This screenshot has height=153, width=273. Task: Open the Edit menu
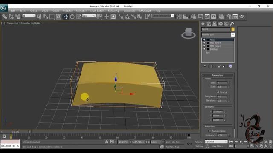[13, 11]
